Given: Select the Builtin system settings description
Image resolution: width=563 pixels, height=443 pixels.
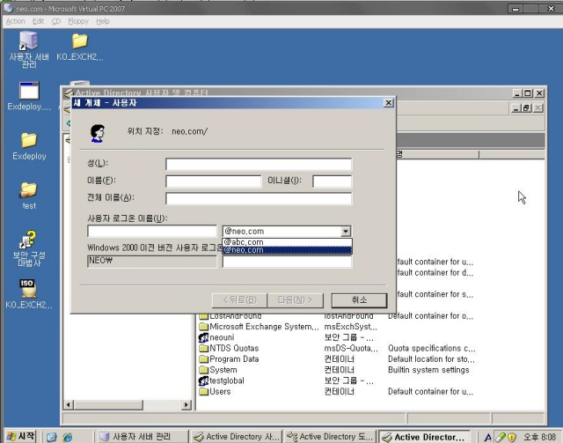Looking at the screenshot, I should click(428, 370).
